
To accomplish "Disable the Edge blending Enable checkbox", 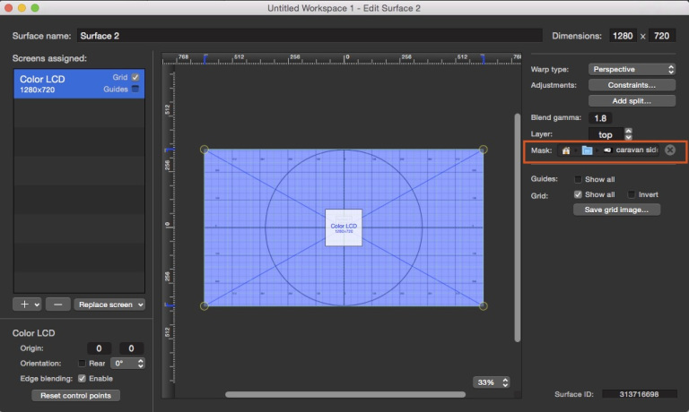I will (x=83, y=378).
